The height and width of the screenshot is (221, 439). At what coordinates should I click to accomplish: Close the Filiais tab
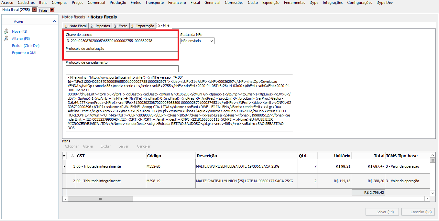52,10
